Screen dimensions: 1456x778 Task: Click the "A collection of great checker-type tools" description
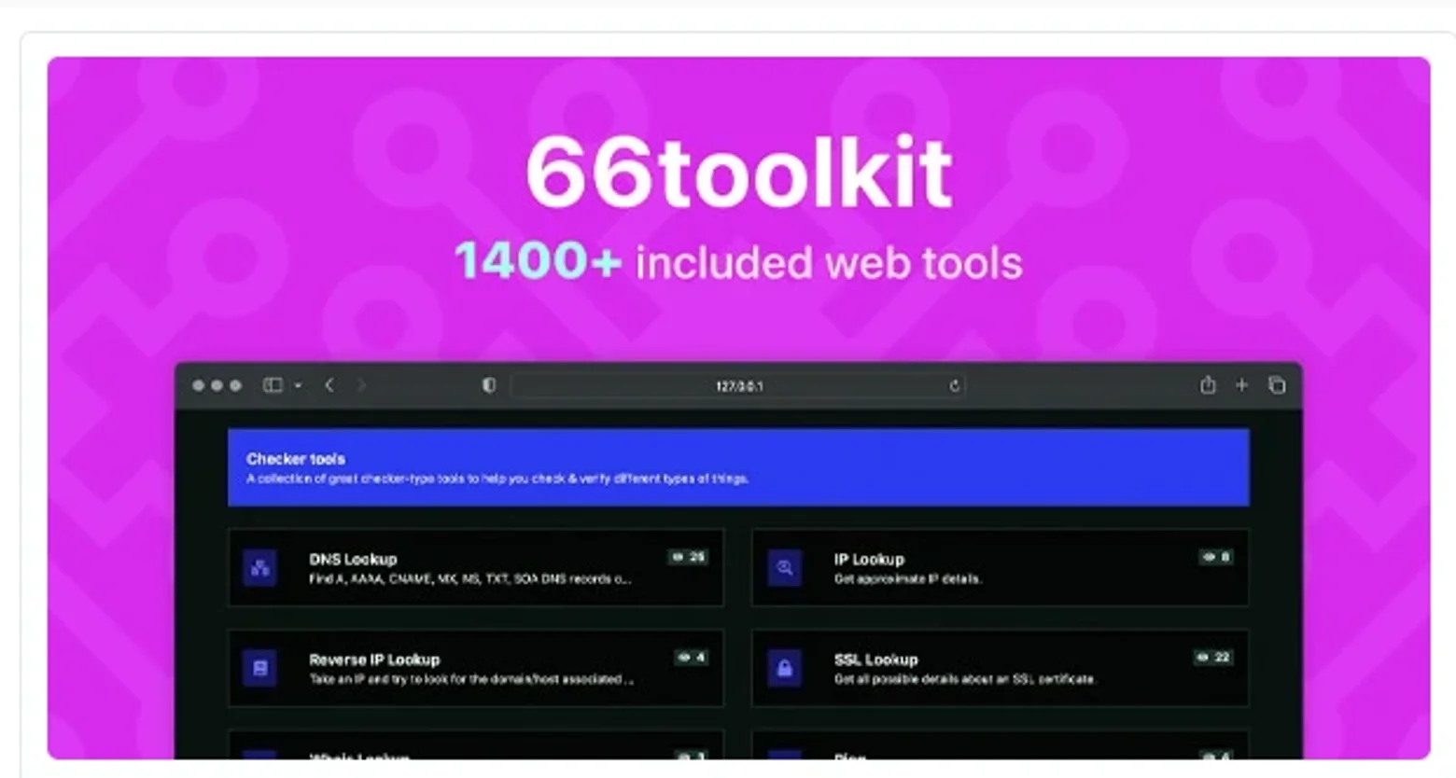tap(497, 479)
